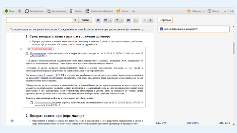This screenshot has height=133, width=237.
Task: Decrease font size with A- icon
Action: click(x=225, y=11)
